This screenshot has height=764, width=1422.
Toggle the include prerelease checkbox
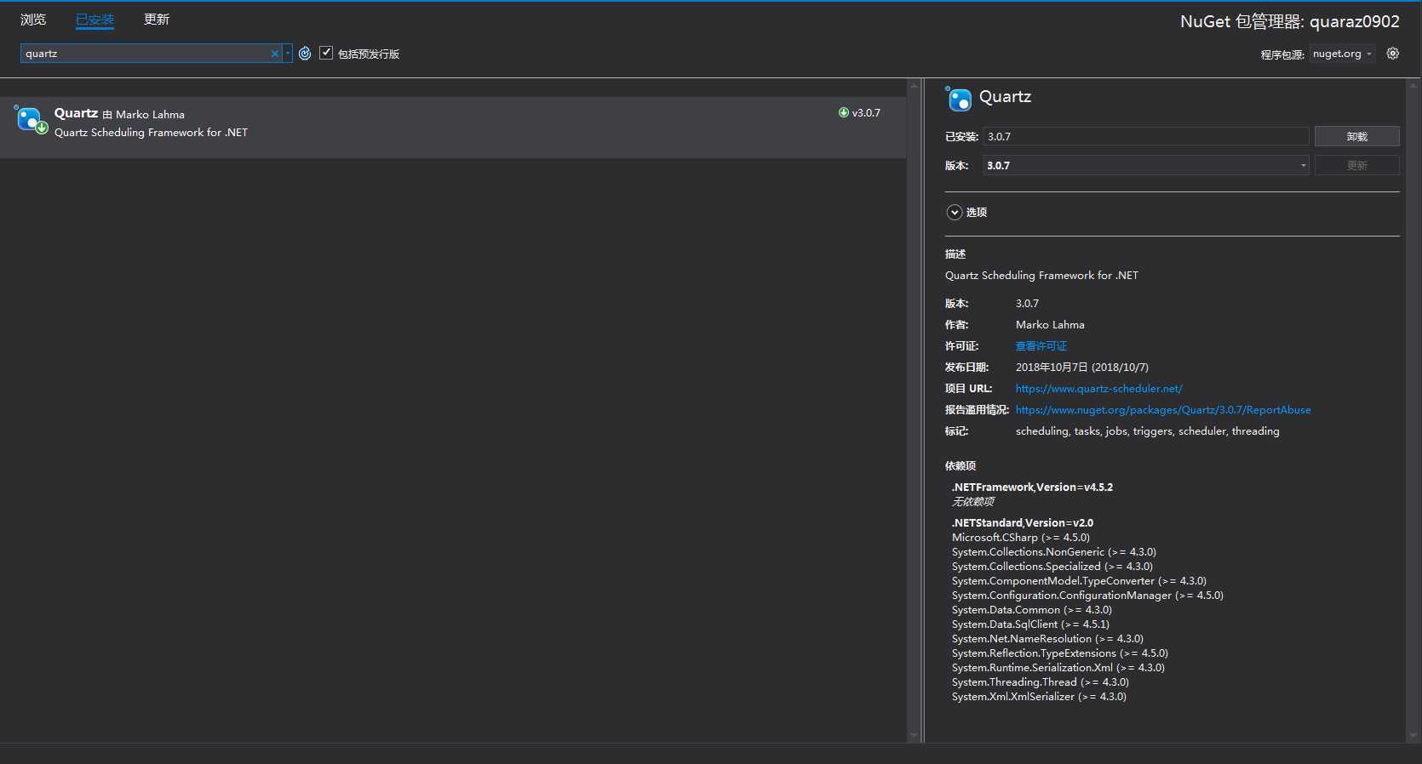(x=326, y=53)
